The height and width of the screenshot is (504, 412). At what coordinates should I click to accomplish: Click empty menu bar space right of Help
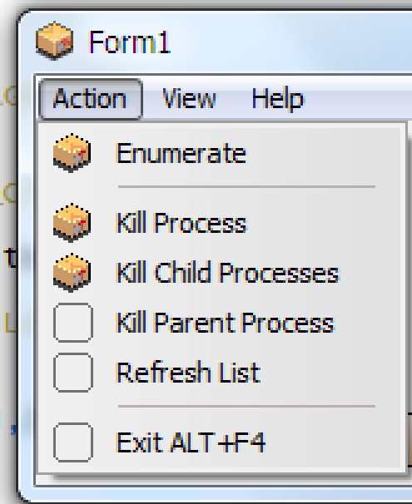coord(359,99)
